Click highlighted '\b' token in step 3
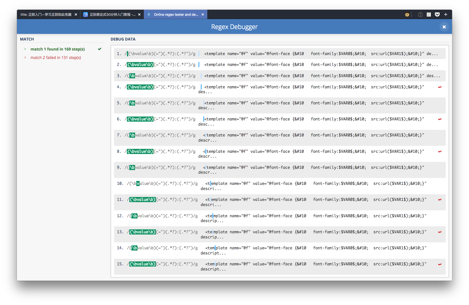Image resolution: width=469 pixels, height=305 pixels. (x=132, y=76)
